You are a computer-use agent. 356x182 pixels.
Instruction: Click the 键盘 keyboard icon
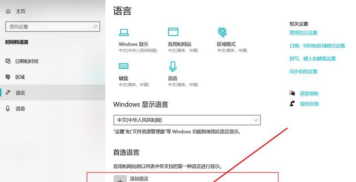(123, 66)
